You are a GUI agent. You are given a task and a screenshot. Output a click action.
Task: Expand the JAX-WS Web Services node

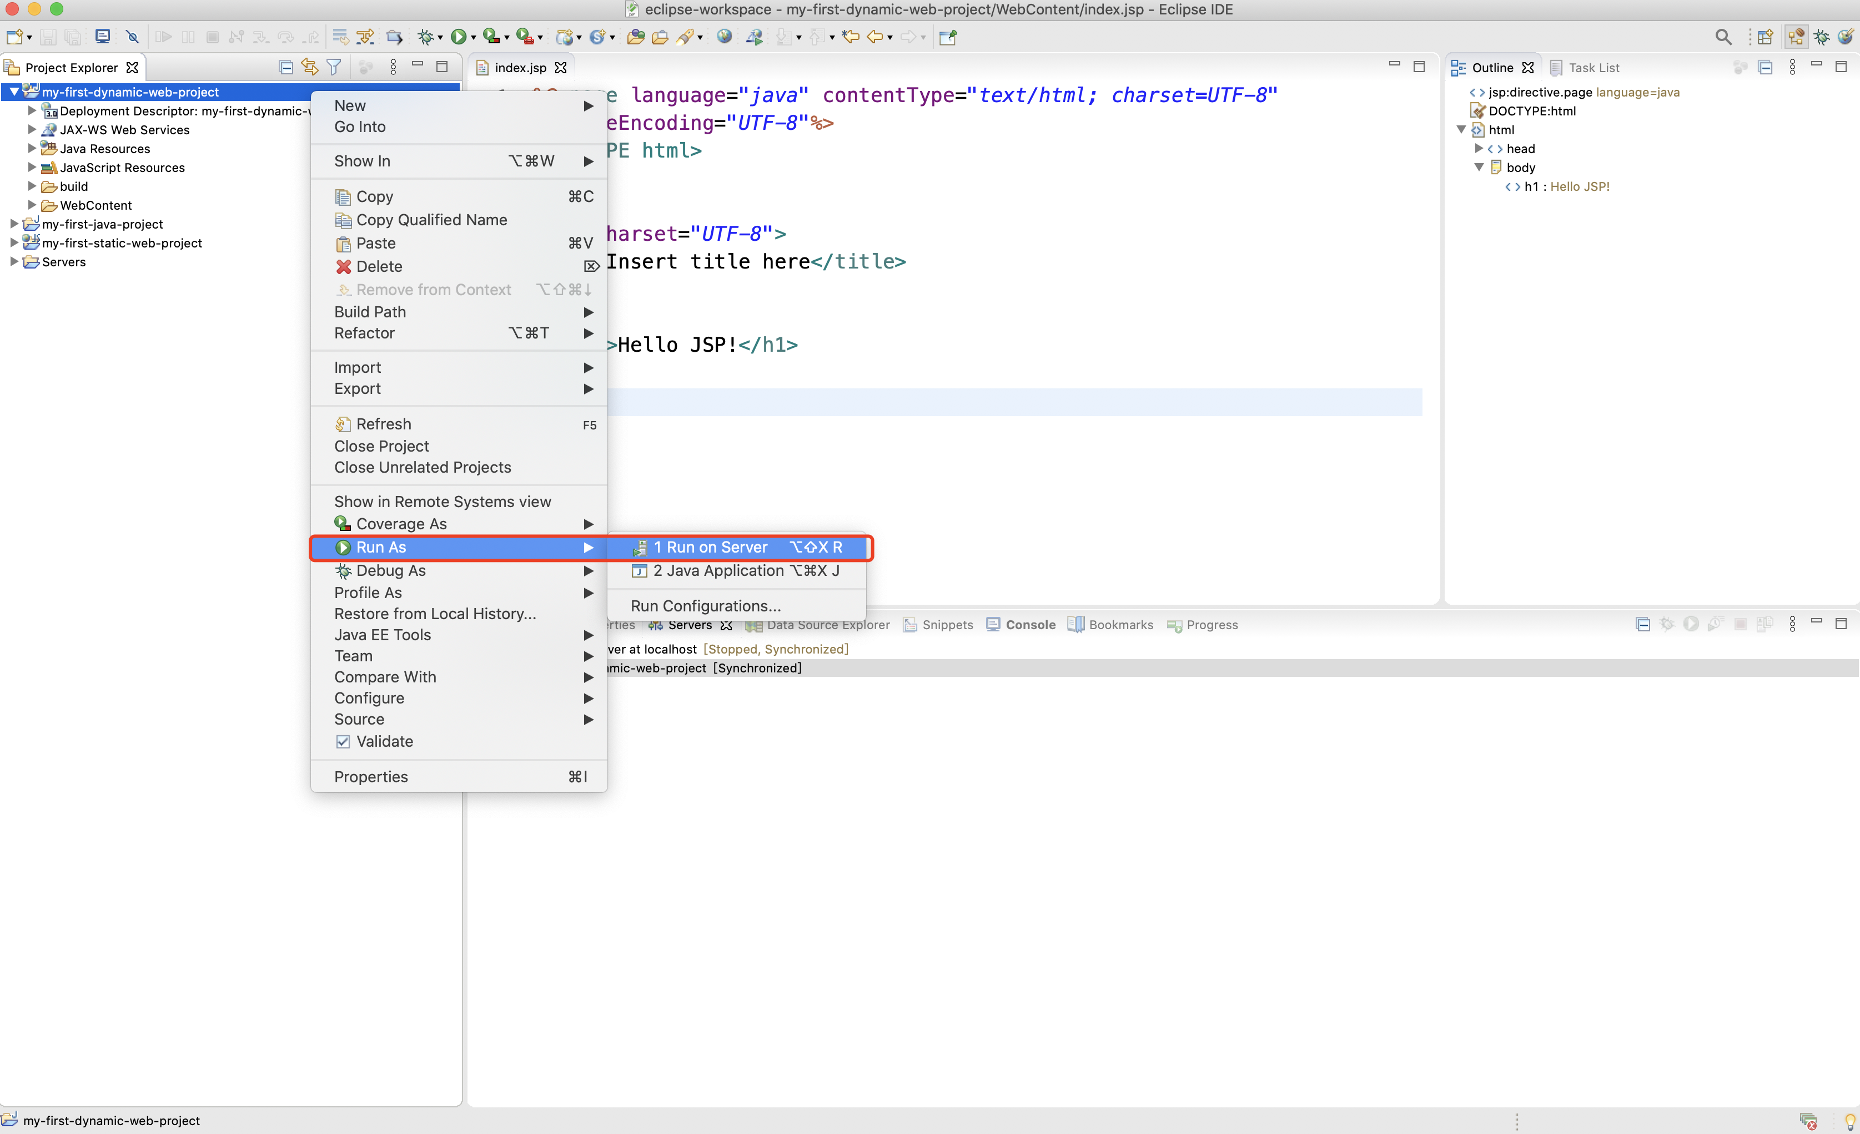[x=32, y=129]
